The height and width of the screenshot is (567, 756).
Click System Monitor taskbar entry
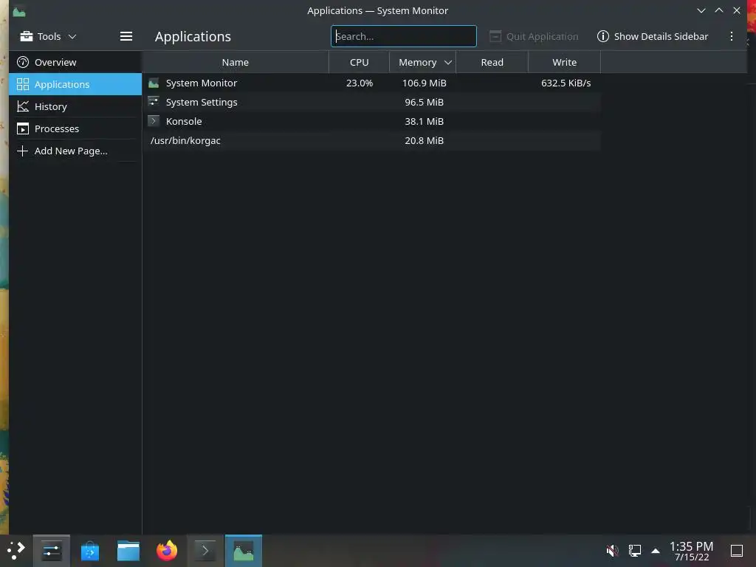(244, 551)
